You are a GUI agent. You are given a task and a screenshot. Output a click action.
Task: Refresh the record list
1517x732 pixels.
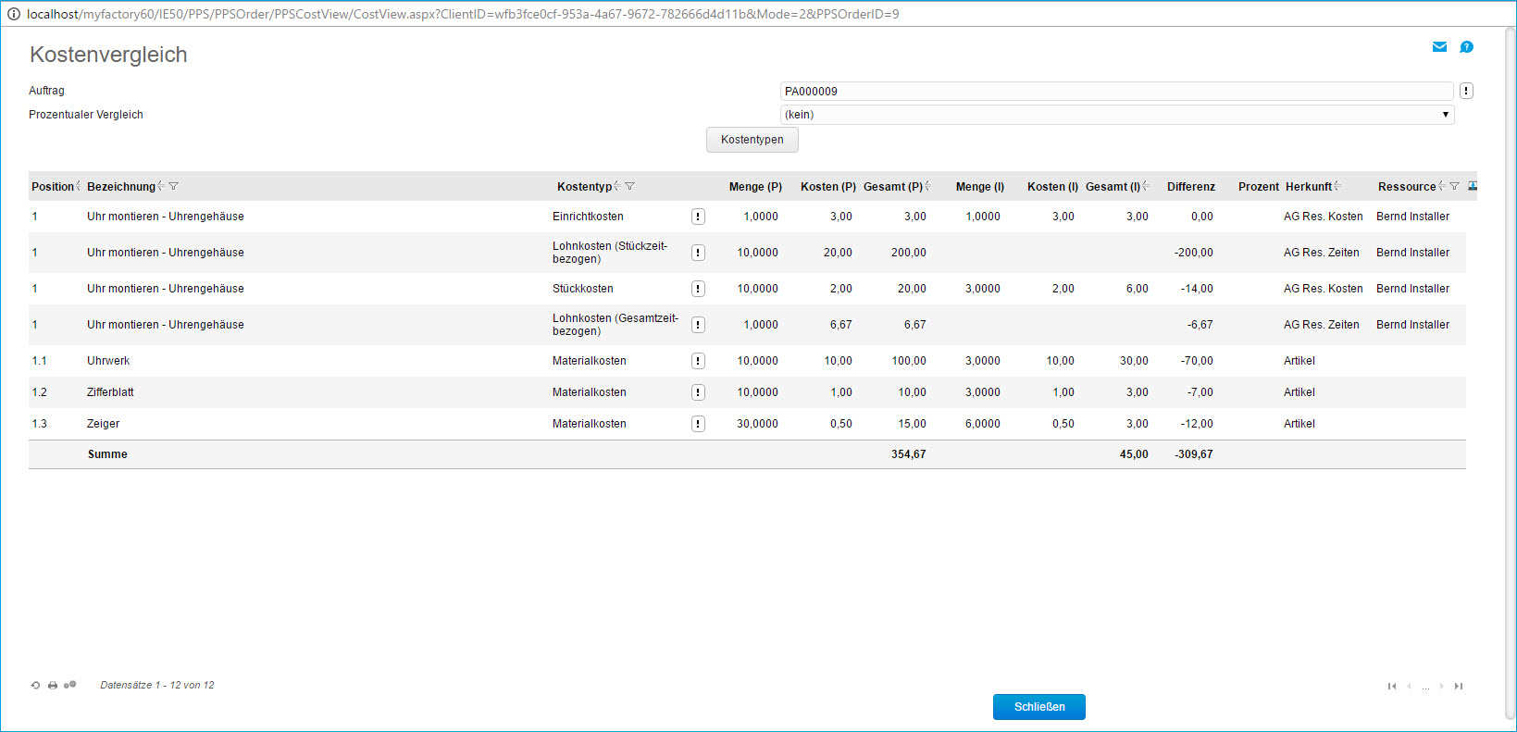35,686
